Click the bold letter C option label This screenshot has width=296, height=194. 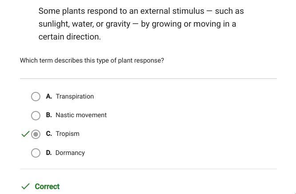point(49,134)
